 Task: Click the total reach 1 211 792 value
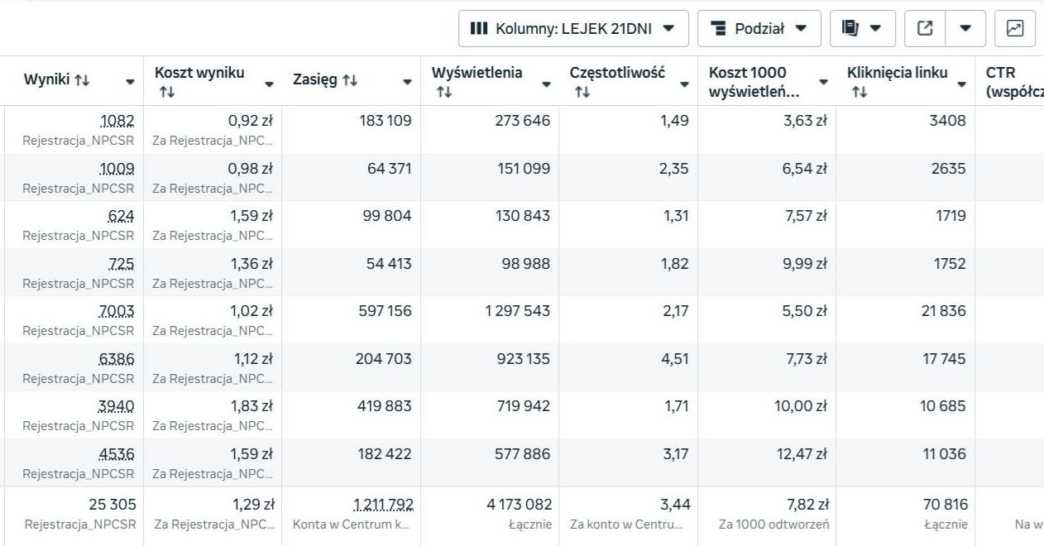(x=383, y=505)
